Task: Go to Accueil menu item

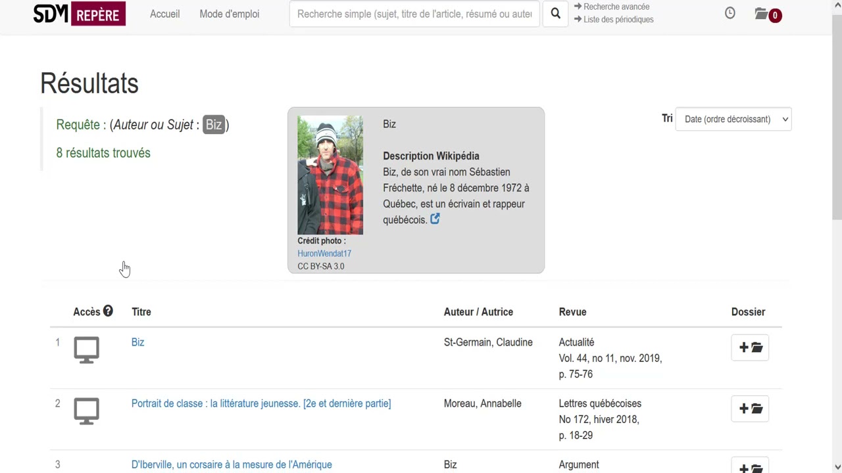Action: [x=164, y=14]
